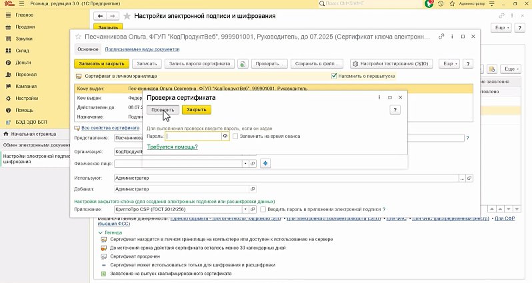The height and width of the screenshot is (283, 532).
Task: Open Все свойства сертификата link
Action: tap(110, 128)
